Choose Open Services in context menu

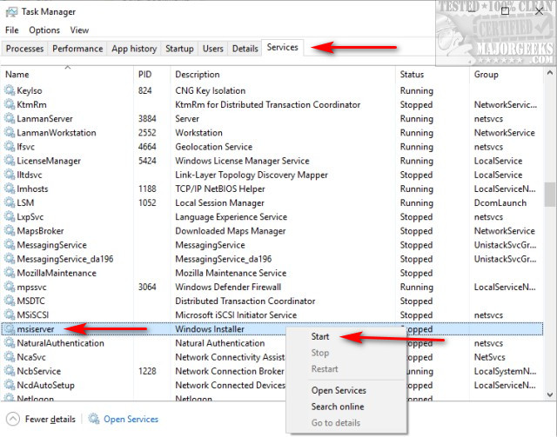coord(339,391)
